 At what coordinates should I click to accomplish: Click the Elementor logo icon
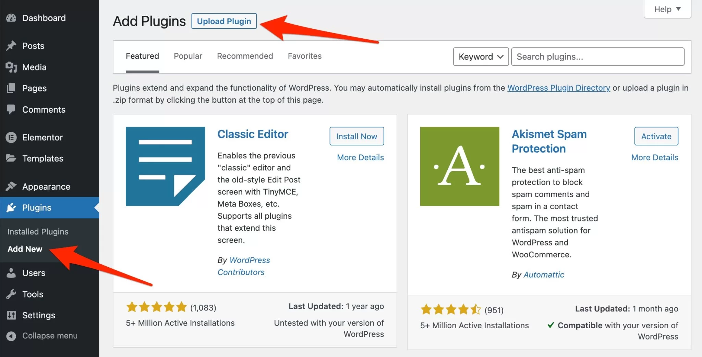[x=11, y=137]
